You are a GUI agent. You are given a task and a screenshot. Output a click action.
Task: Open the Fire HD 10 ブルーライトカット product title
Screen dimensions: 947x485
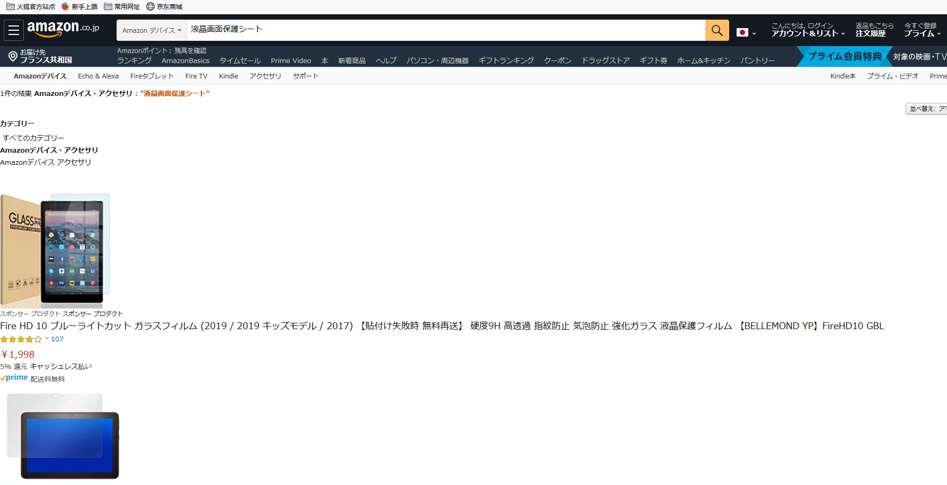[x=442, y=326]
